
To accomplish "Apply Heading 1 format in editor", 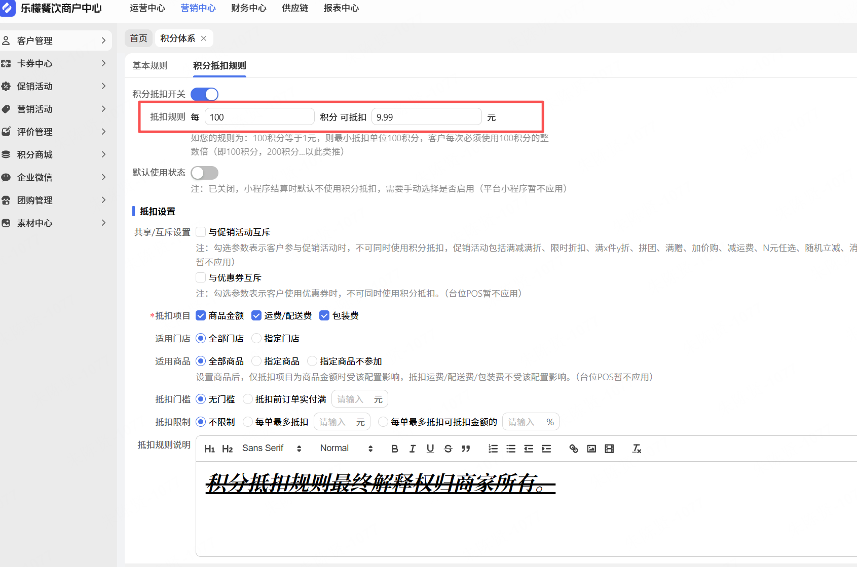I will pyautogui.click(x=209, y=449).
